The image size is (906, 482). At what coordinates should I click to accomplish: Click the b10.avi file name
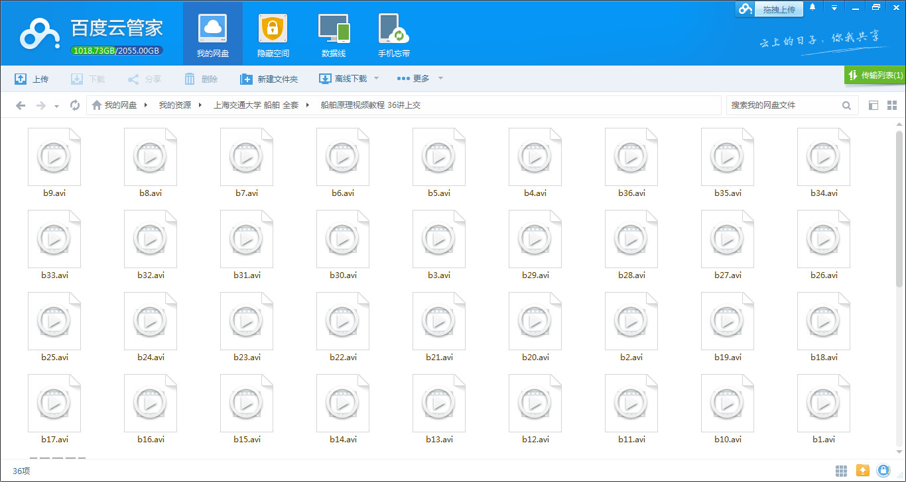(x=728, y=440)
